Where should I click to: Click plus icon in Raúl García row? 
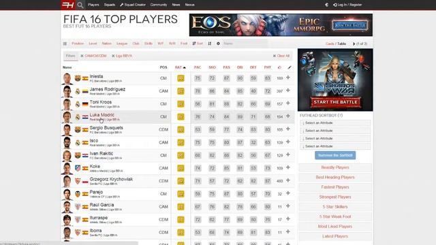[x=288, y=206]
